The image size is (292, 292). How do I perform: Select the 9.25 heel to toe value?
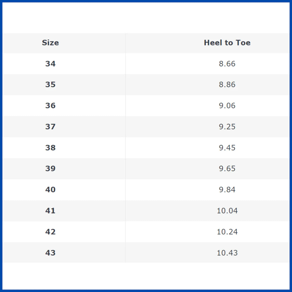tap(227, 127)
